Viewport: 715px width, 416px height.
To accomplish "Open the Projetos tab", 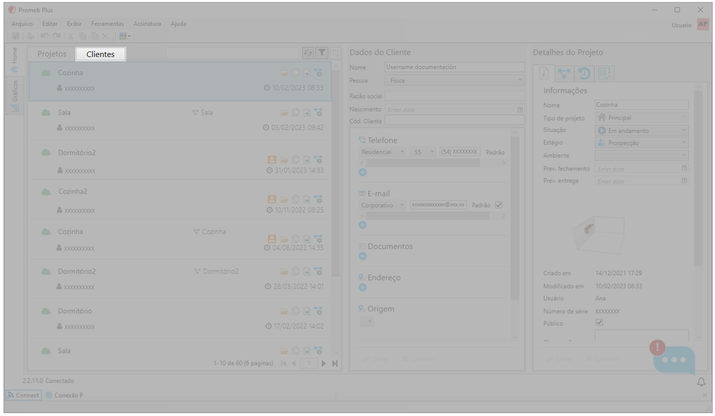I will click(52, 54).
